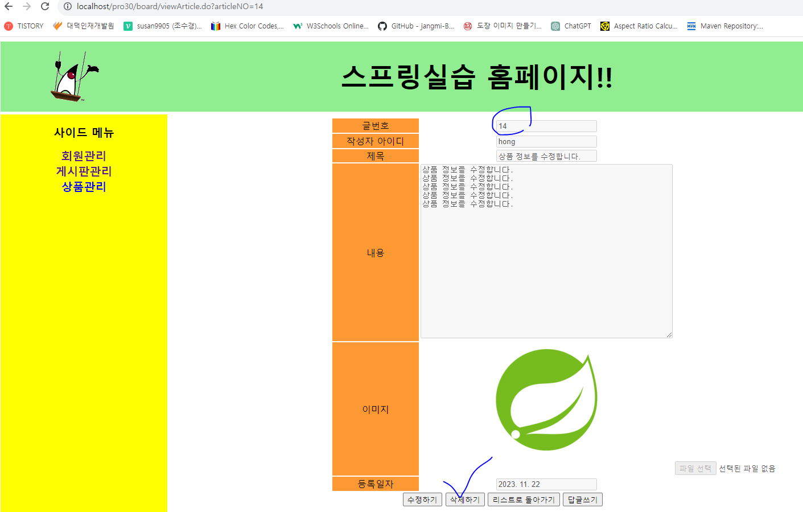Screen dimensions: 803x512
Task: Click the 글번호 field showing 14
Action: coord(546,126)
